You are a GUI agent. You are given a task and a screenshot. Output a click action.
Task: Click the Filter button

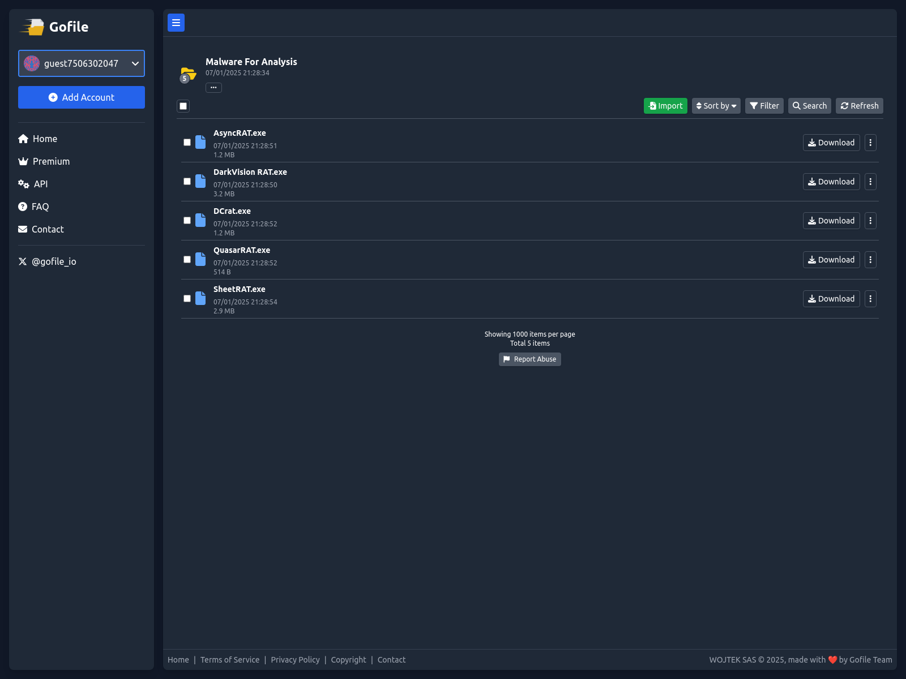point(764,106)
